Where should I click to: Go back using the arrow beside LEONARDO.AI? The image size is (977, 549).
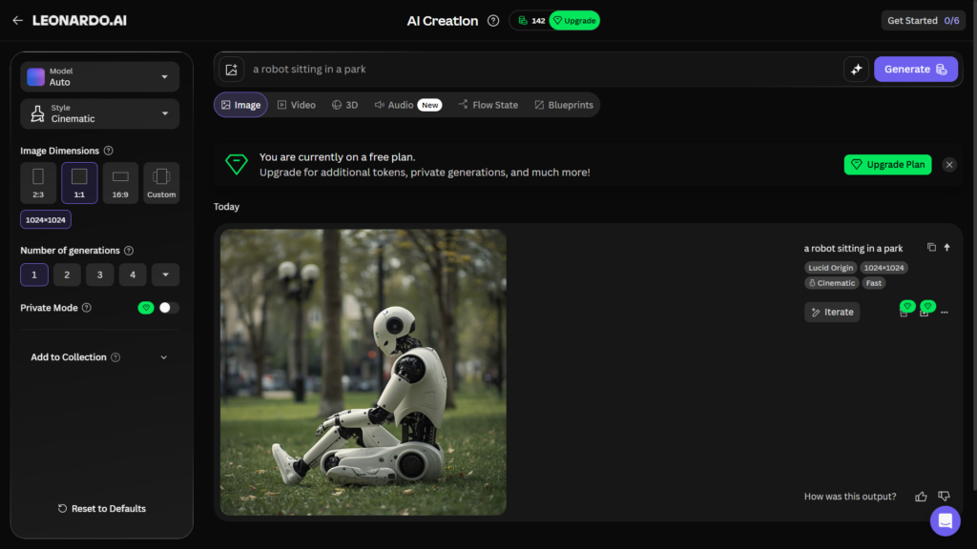tap(17, 21)
